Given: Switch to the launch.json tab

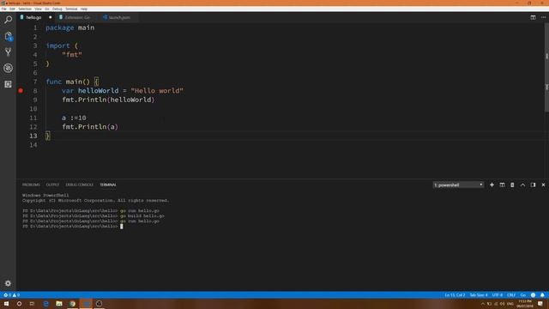Looking at the screenshot, I should point(119,17).
